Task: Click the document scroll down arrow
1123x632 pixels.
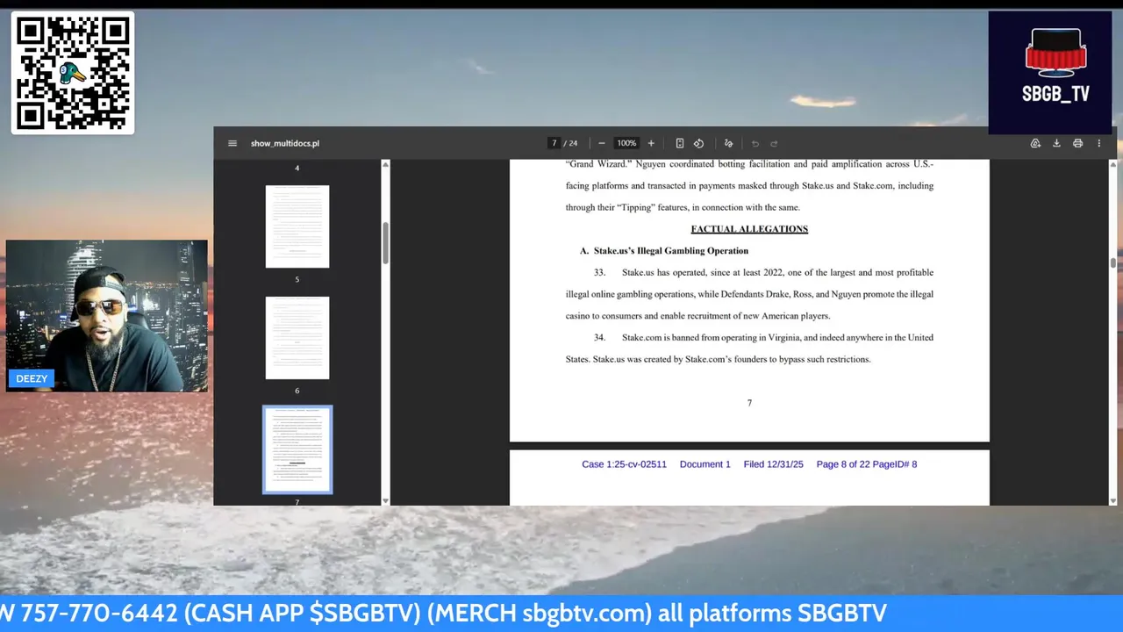Action: 1113,501
